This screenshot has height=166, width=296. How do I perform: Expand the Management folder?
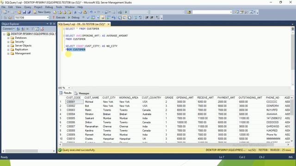[8, 53]
